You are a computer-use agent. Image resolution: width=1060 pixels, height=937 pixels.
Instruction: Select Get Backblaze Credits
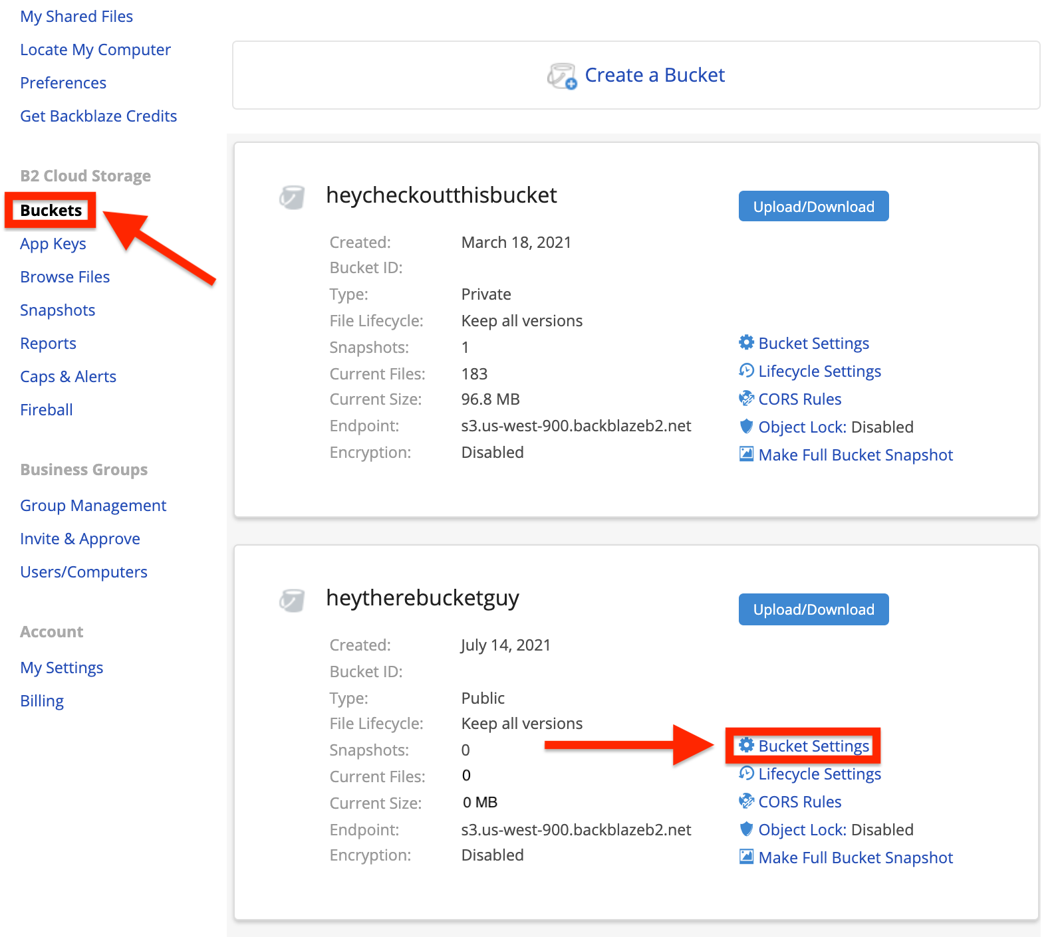coord(98,116)
